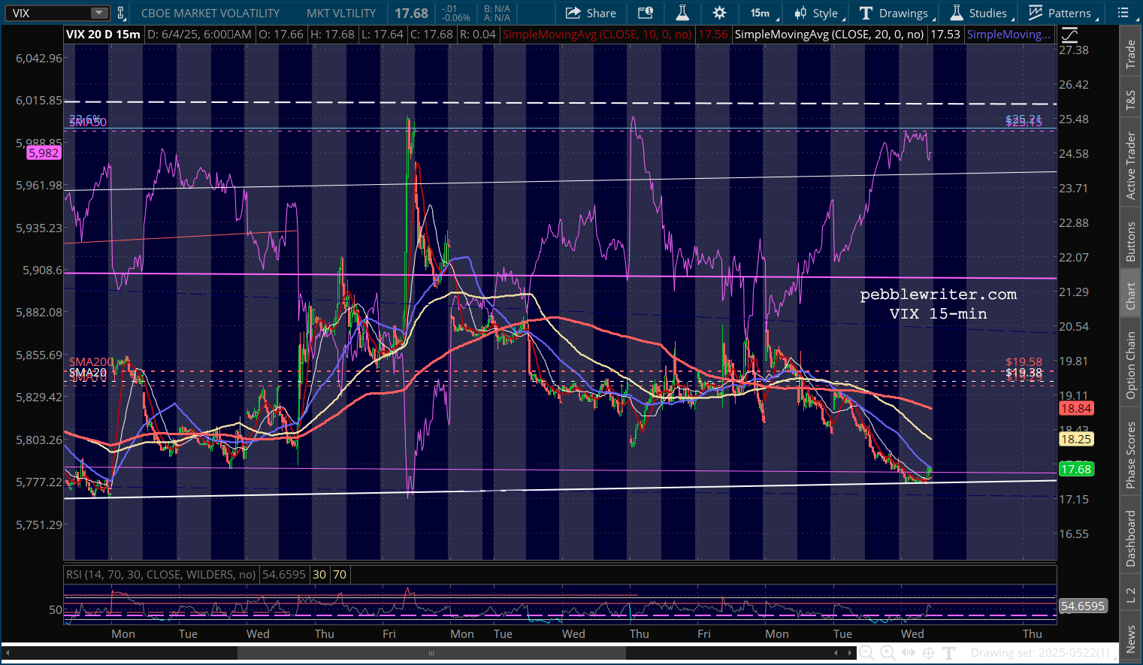
Task: Open the Style dropdown menu
Action: [818, 13]
